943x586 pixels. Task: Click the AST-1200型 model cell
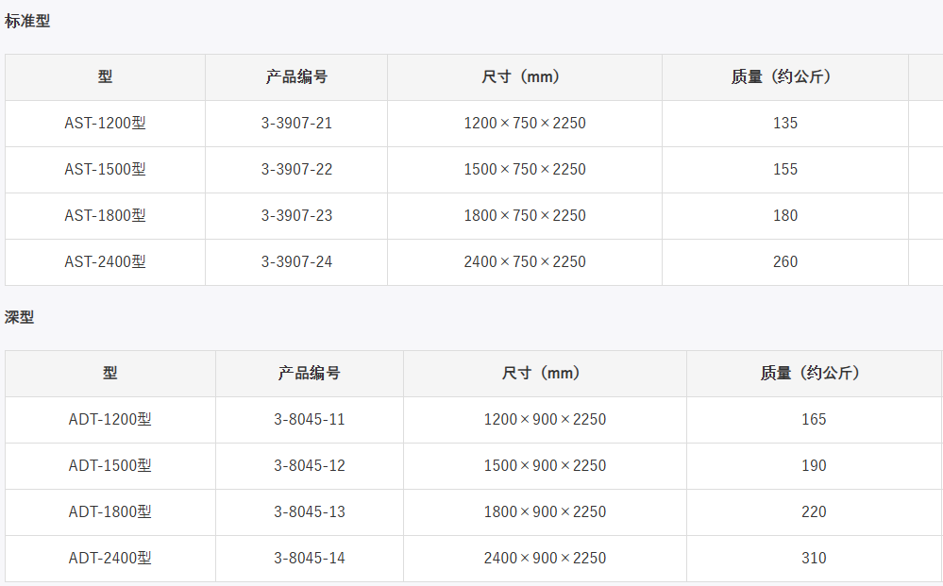(105, 124)
